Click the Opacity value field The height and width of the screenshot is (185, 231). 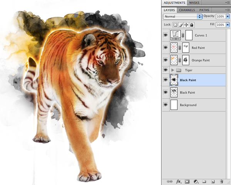point(221,16)
